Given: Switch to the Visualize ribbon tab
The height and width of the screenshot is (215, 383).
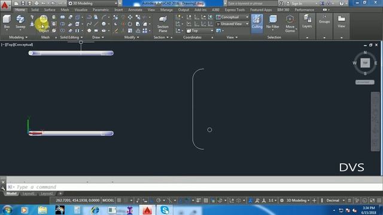Looking at the screenshot, I should tap(81, 10).
